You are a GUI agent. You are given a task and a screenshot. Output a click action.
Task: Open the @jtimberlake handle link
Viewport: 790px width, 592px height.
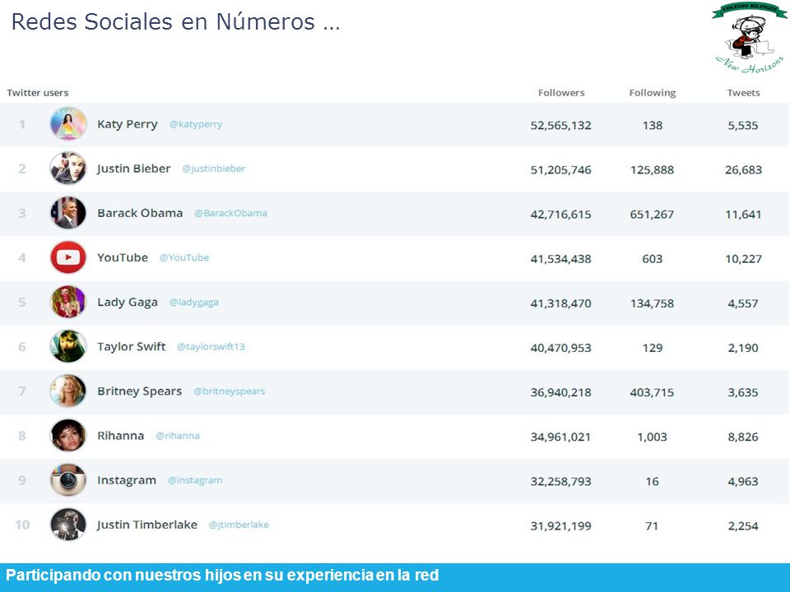[x=239, y=525]
